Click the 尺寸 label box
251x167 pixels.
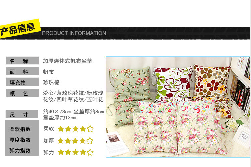point(22,114)
